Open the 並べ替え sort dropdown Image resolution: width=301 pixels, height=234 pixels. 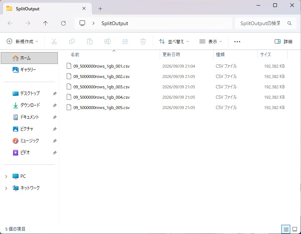click(x=174, y=41)
